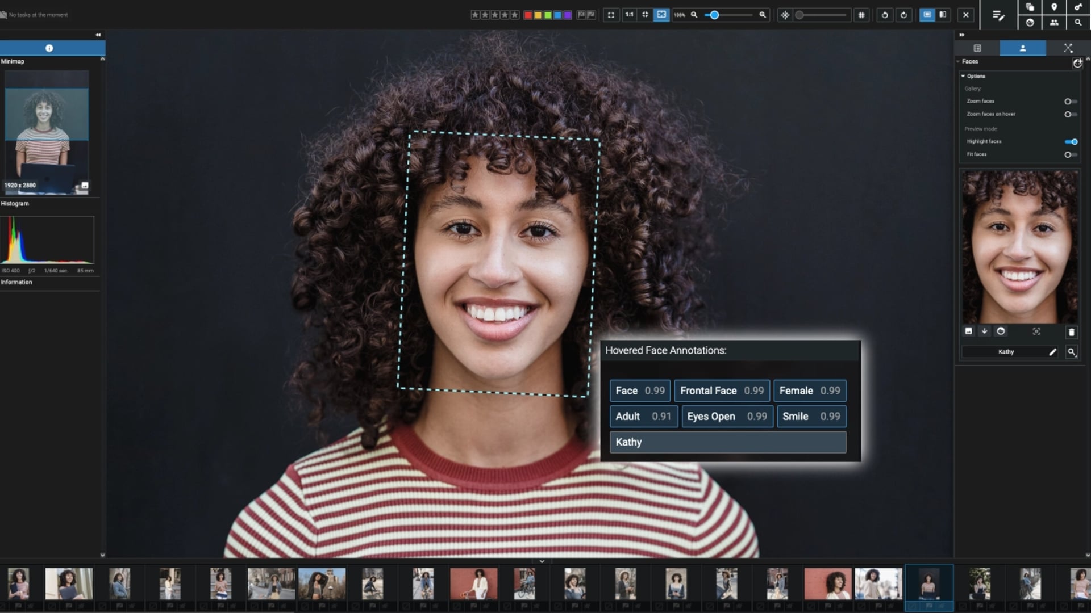Collapse filmstrip with down chevron
The height and width of the screenshot is (613, 1091).
(542, 561)
